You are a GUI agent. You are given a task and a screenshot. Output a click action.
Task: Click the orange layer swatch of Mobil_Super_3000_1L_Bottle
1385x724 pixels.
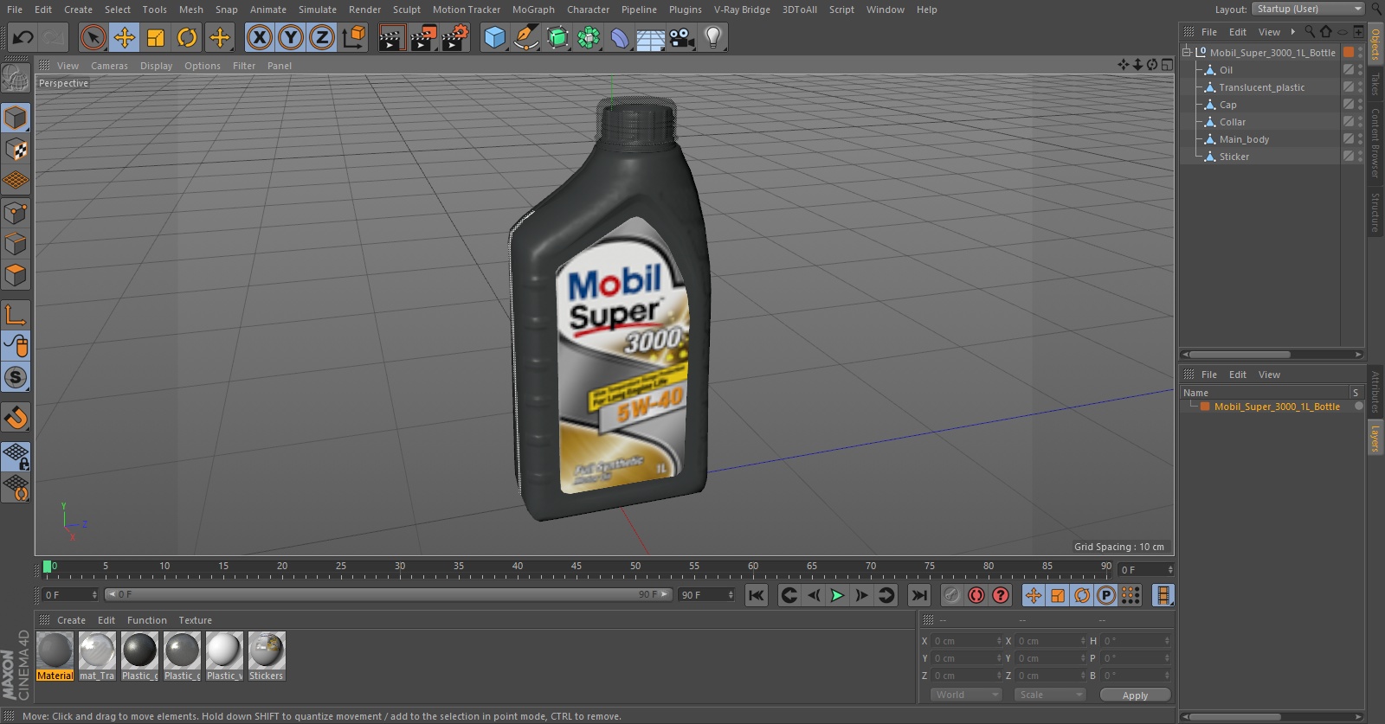coord(1348,52)
